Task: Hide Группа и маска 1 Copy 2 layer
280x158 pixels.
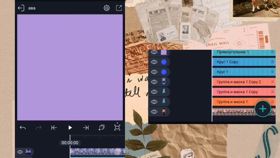Action: coord(154,82)
